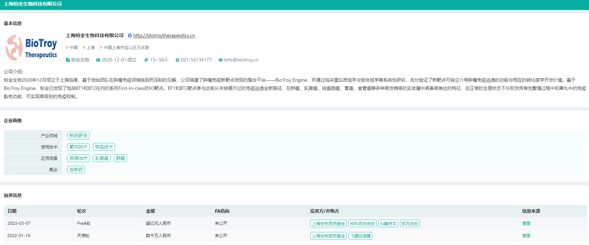Click the 疾病治疗 application tag
The image size is (589, 245).
coord(78,159)
